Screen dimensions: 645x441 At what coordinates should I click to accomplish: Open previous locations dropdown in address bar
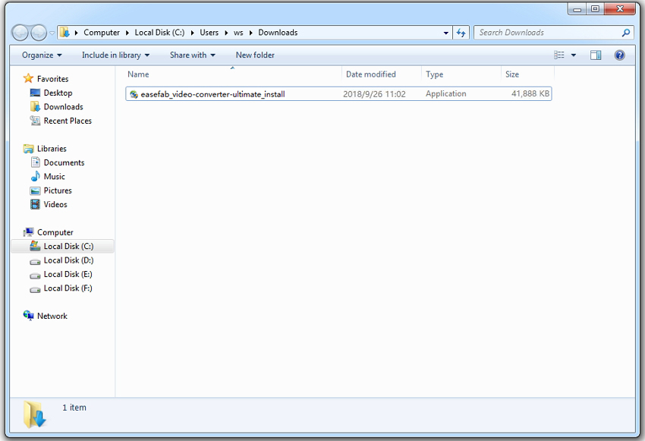coord(446,33)
